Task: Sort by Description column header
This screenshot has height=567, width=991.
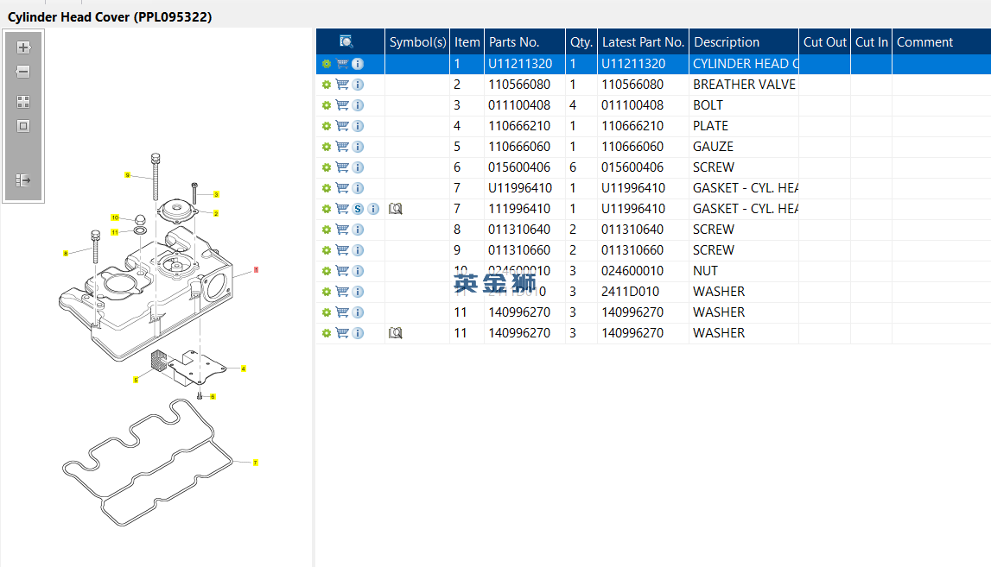Action: (744, 41)
